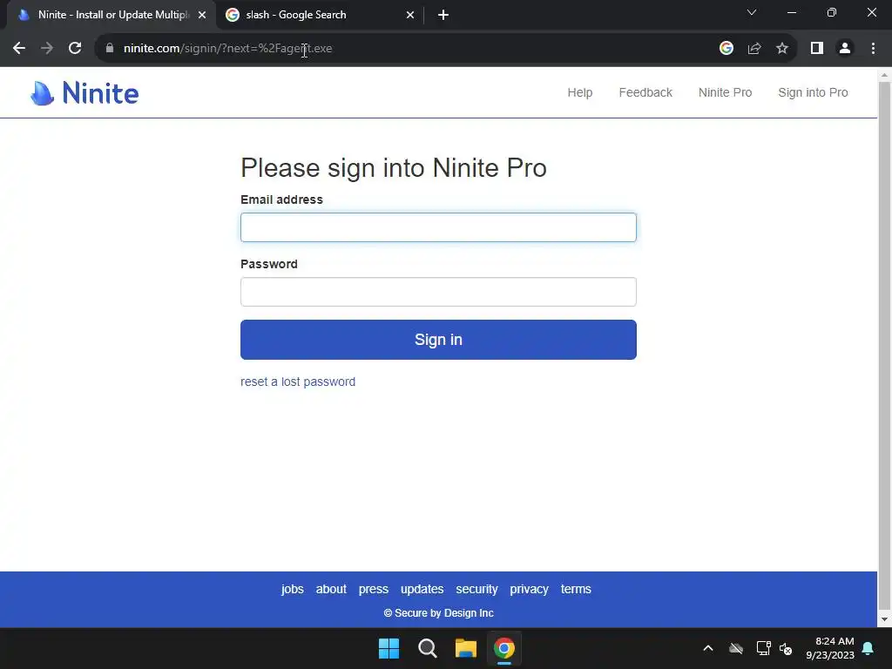This screenshot has width=892, height=669.
Task: Open the about footer link
Action: pos(331,590)
